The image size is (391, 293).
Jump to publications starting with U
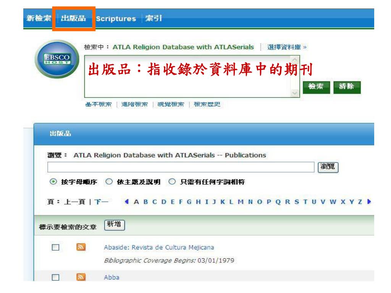coord(314,202)
